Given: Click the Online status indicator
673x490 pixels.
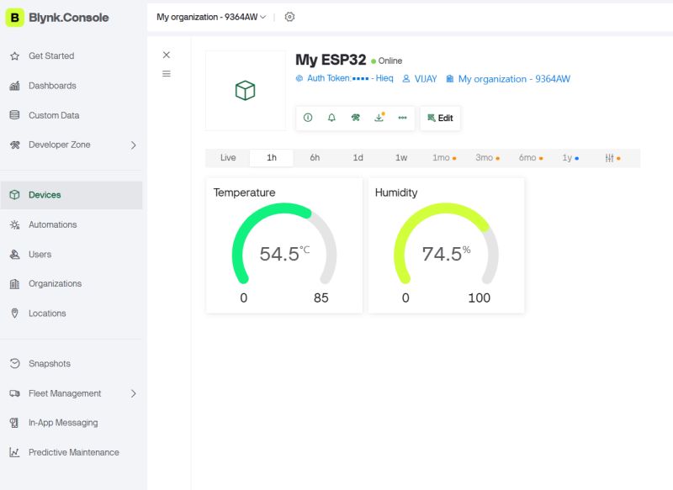Looking at the screenshot, I should click(x=387, y=61).
